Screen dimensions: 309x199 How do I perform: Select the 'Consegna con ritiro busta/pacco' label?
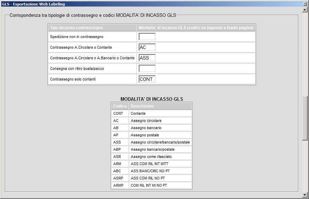[77, 69]
